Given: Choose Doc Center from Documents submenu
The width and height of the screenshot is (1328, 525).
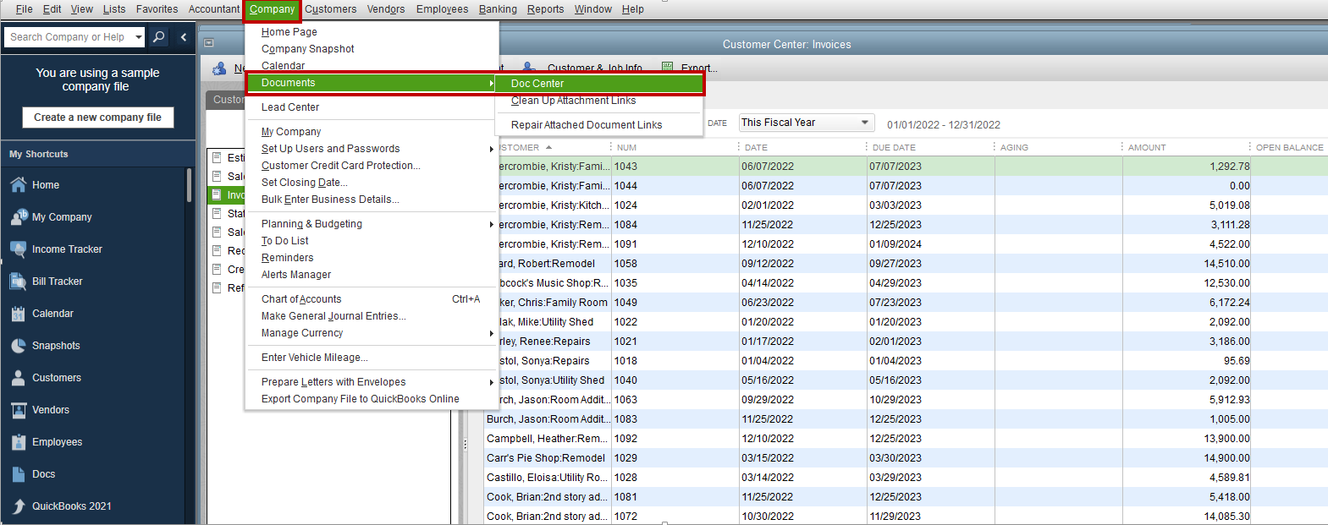Looking at the screenshot, I should [598, 84].
